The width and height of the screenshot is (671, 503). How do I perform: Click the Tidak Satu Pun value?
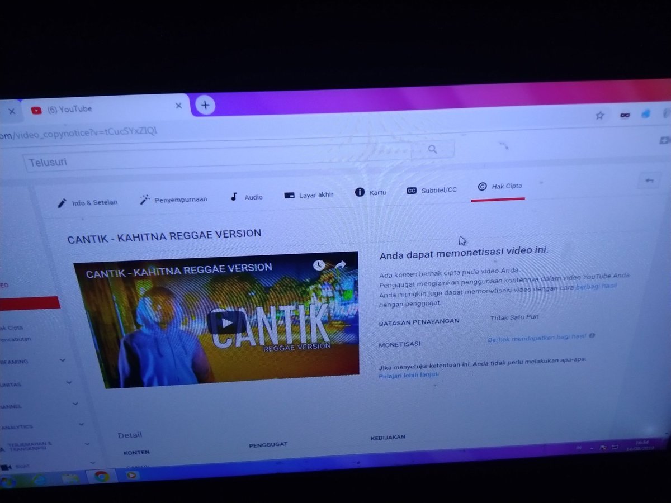pyautogui.click(x=514, y=317)
